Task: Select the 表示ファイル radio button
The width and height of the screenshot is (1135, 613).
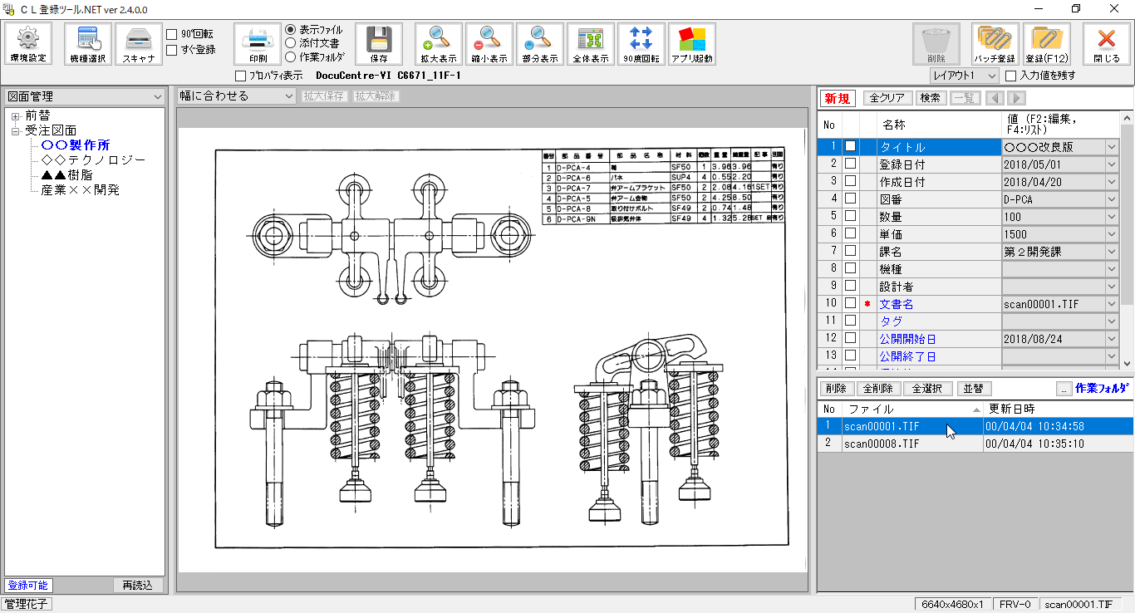Action: tap(291, 30)
